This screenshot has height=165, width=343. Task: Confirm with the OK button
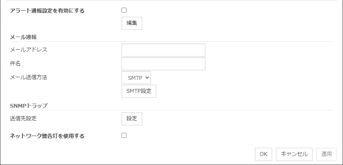(263, 154)
